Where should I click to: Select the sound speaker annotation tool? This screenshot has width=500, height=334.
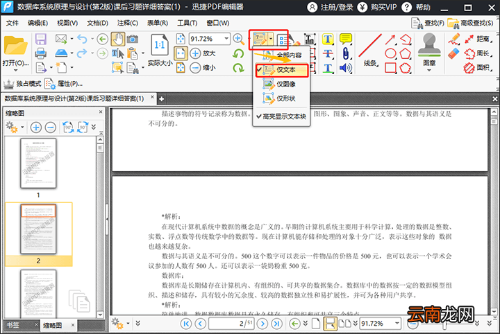pos(345,68)
